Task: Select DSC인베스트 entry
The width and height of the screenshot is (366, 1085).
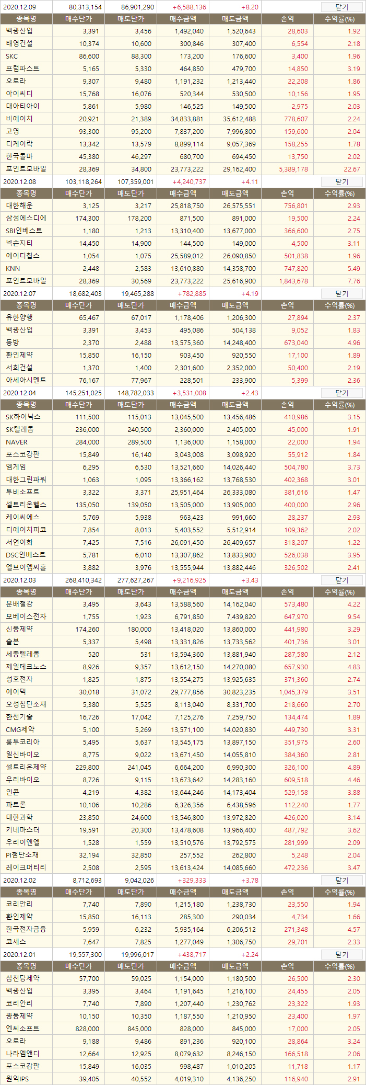Action: point(26,555)
